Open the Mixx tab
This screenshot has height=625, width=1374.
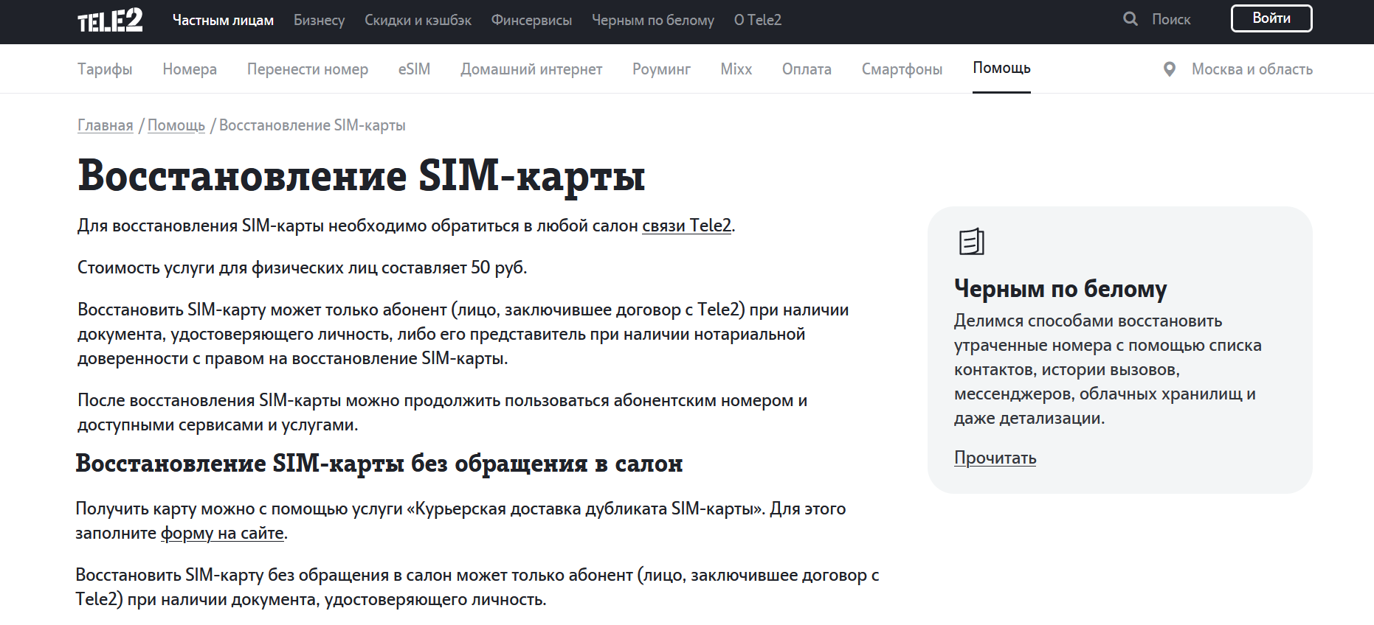[736, 69]
